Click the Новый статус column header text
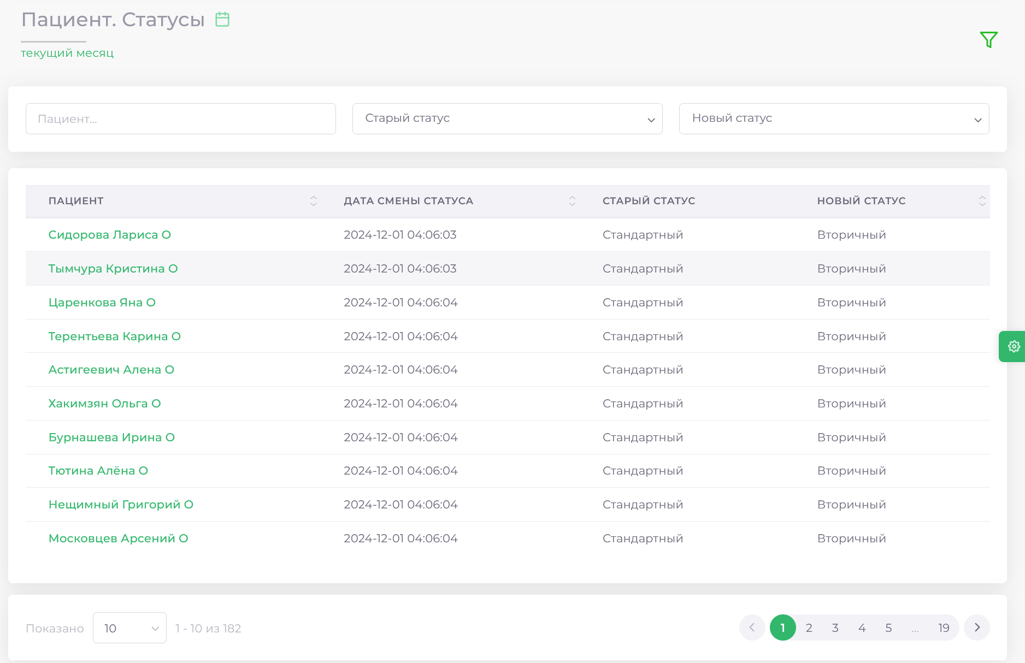 (862, 201)
